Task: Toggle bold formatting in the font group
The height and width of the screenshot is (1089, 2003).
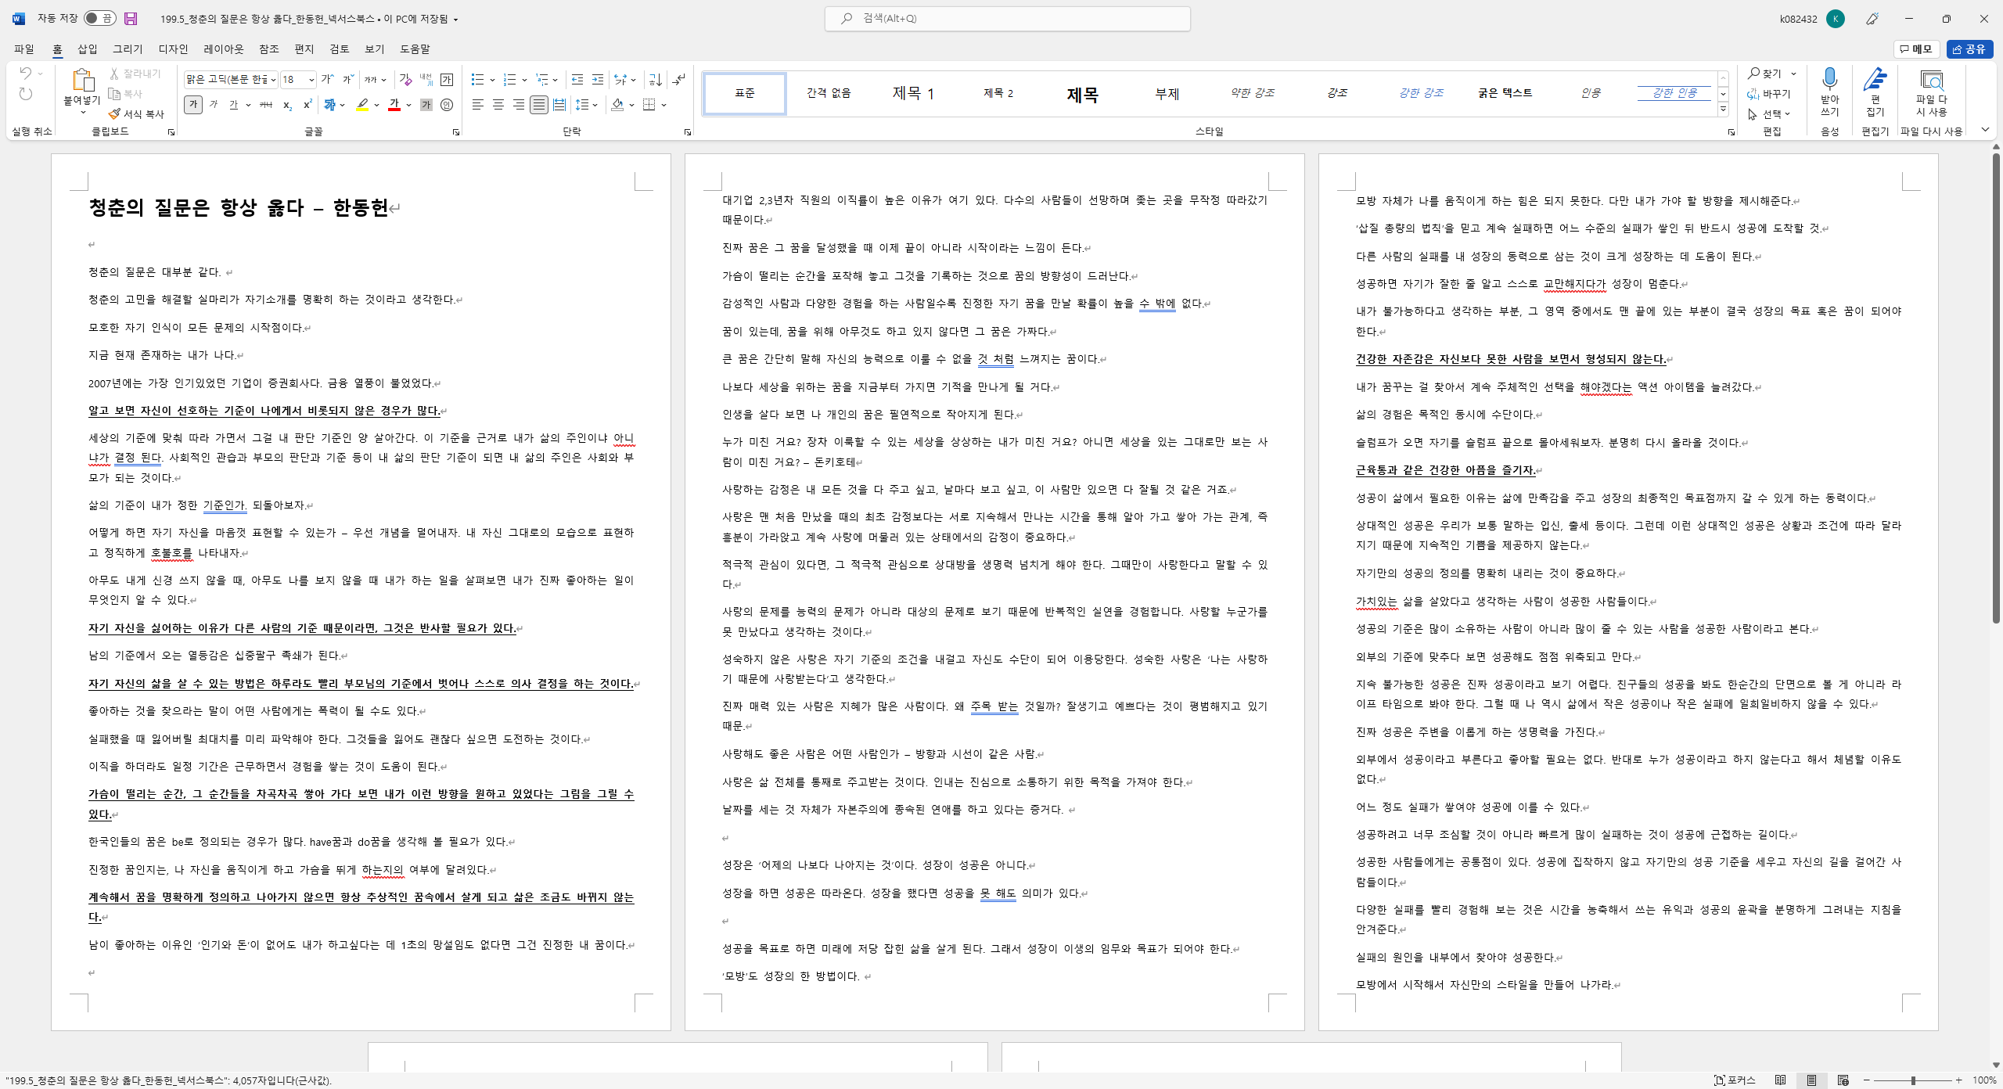Action: [193, 105]
